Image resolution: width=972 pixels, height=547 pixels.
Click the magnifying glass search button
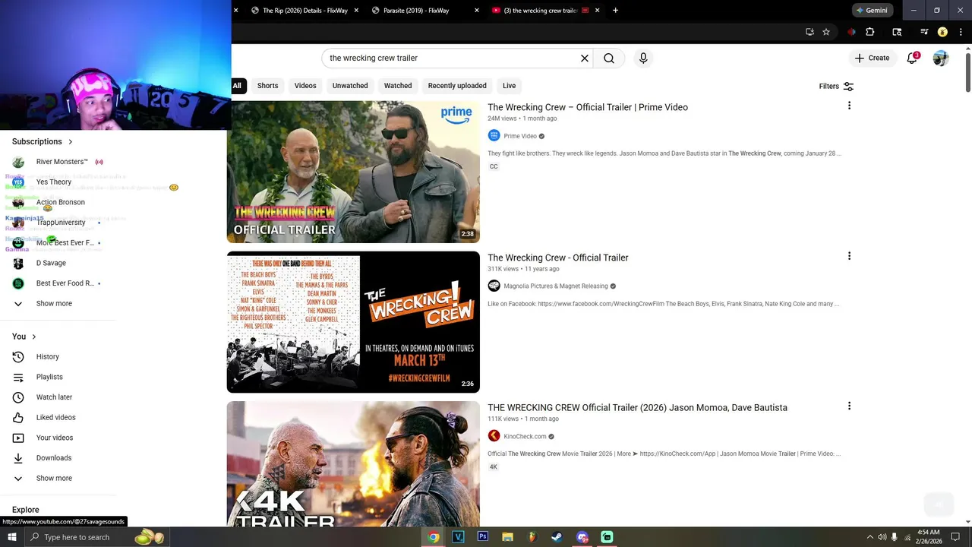point(609,58)
